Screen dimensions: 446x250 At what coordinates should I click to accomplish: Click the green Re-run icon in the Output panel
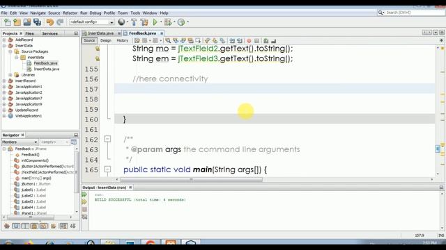coord(84,194)
